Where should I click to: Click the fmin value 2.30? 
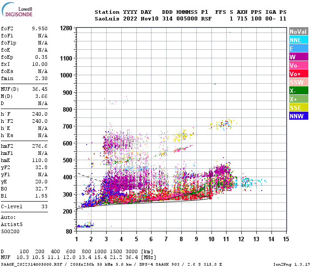(x=41, y=78)
